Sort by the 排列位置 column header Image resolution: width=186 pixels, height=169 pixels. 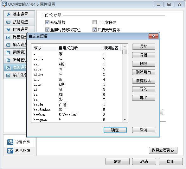pyautogui.click(x=111, y=48)
